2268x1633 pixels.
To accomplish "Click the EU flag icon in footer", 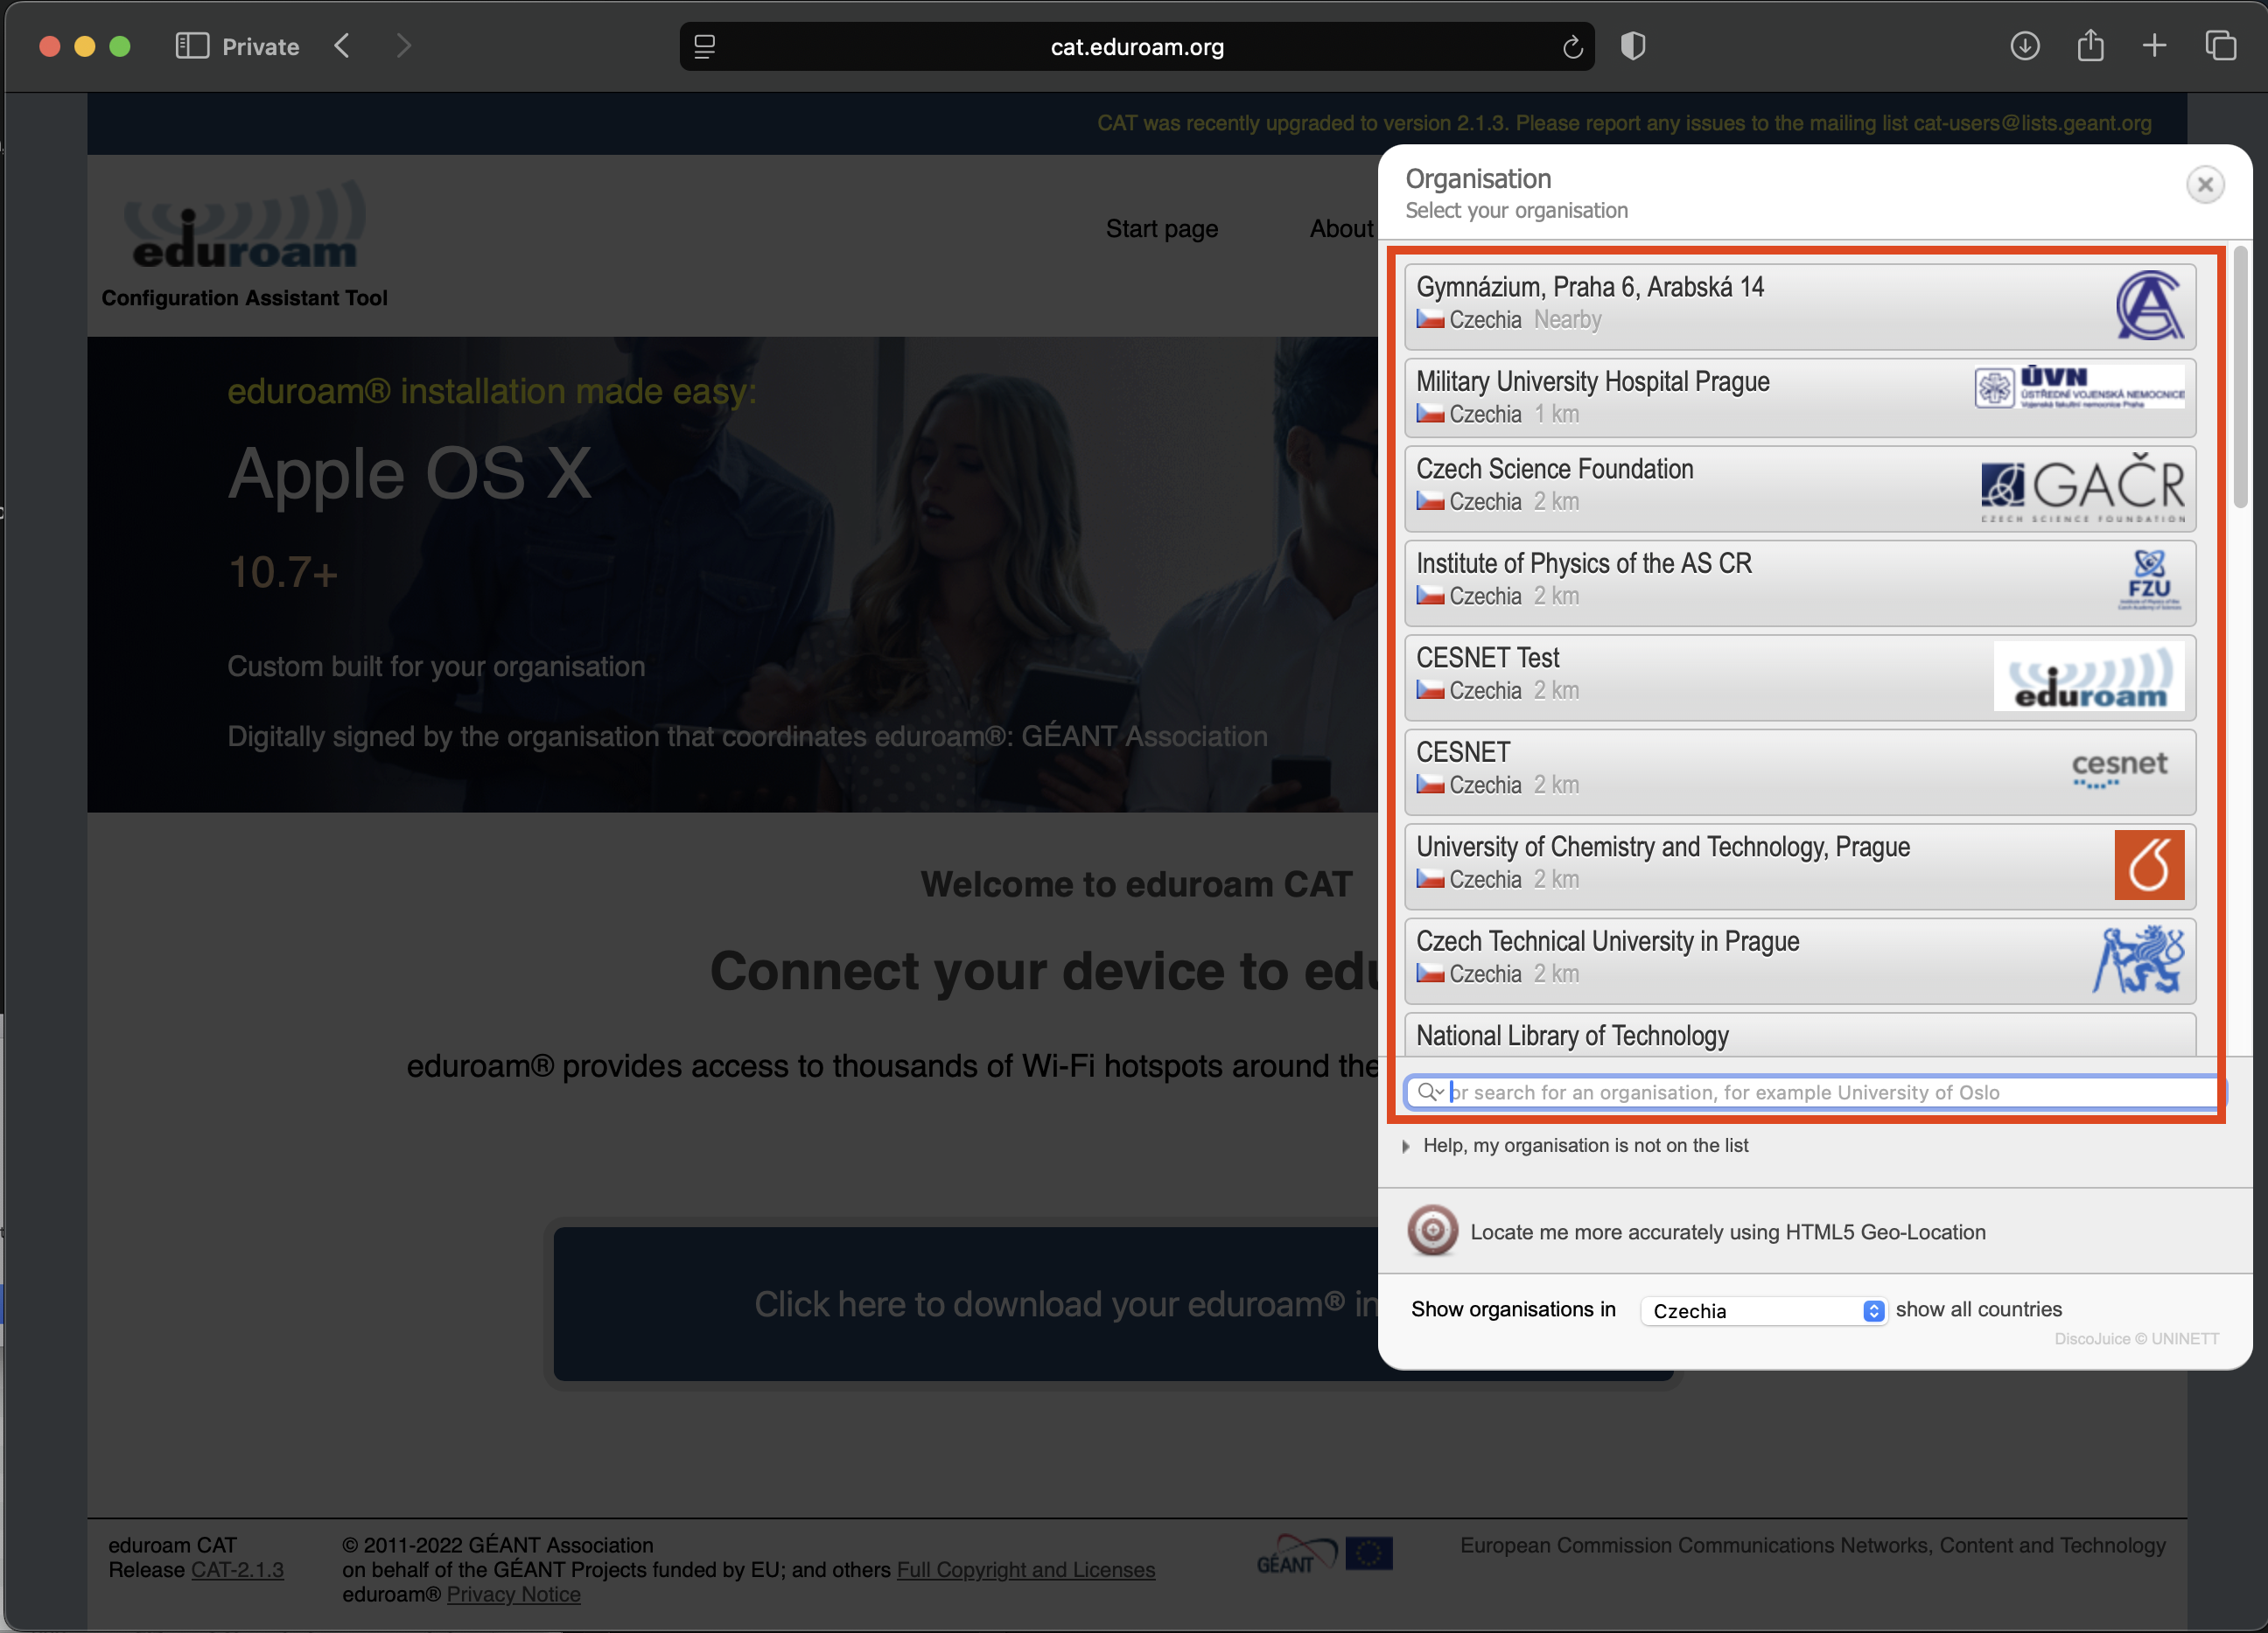I will coord(1369,1553).
